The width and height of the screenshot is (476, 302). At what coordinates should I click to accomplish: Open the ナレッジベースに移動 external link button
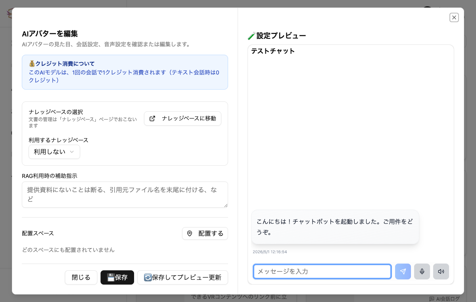[182, 119]
